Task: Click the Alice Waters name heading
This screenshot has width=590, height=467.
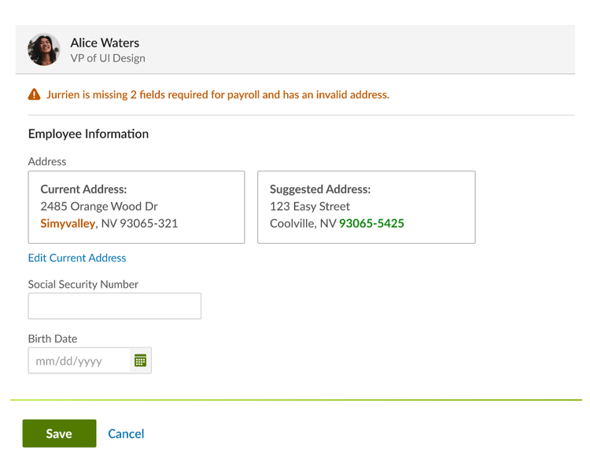Action: click(105, 43)
